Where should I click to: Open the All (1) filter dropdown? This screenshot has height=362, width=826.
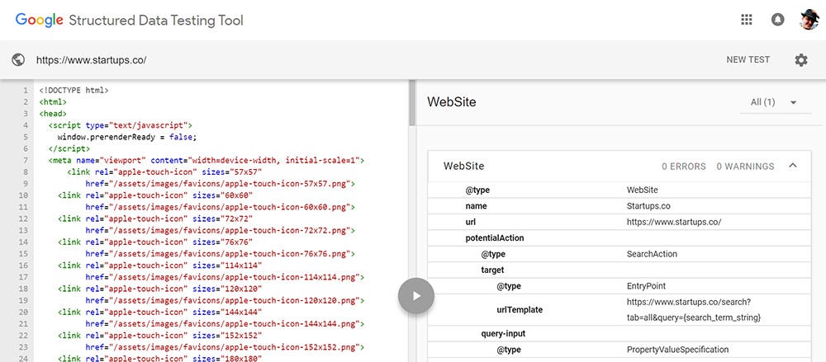tap(775, 102)
